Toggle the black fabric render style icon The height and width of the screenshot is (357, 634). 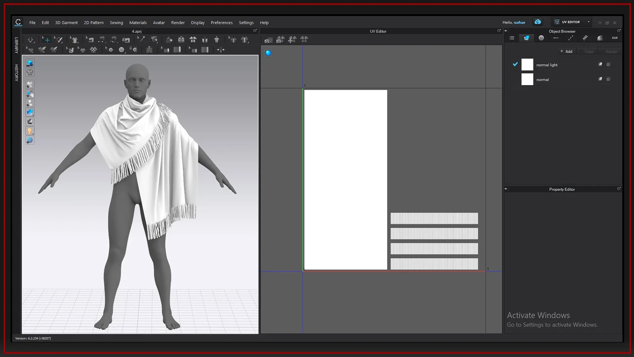coord(30,121)
